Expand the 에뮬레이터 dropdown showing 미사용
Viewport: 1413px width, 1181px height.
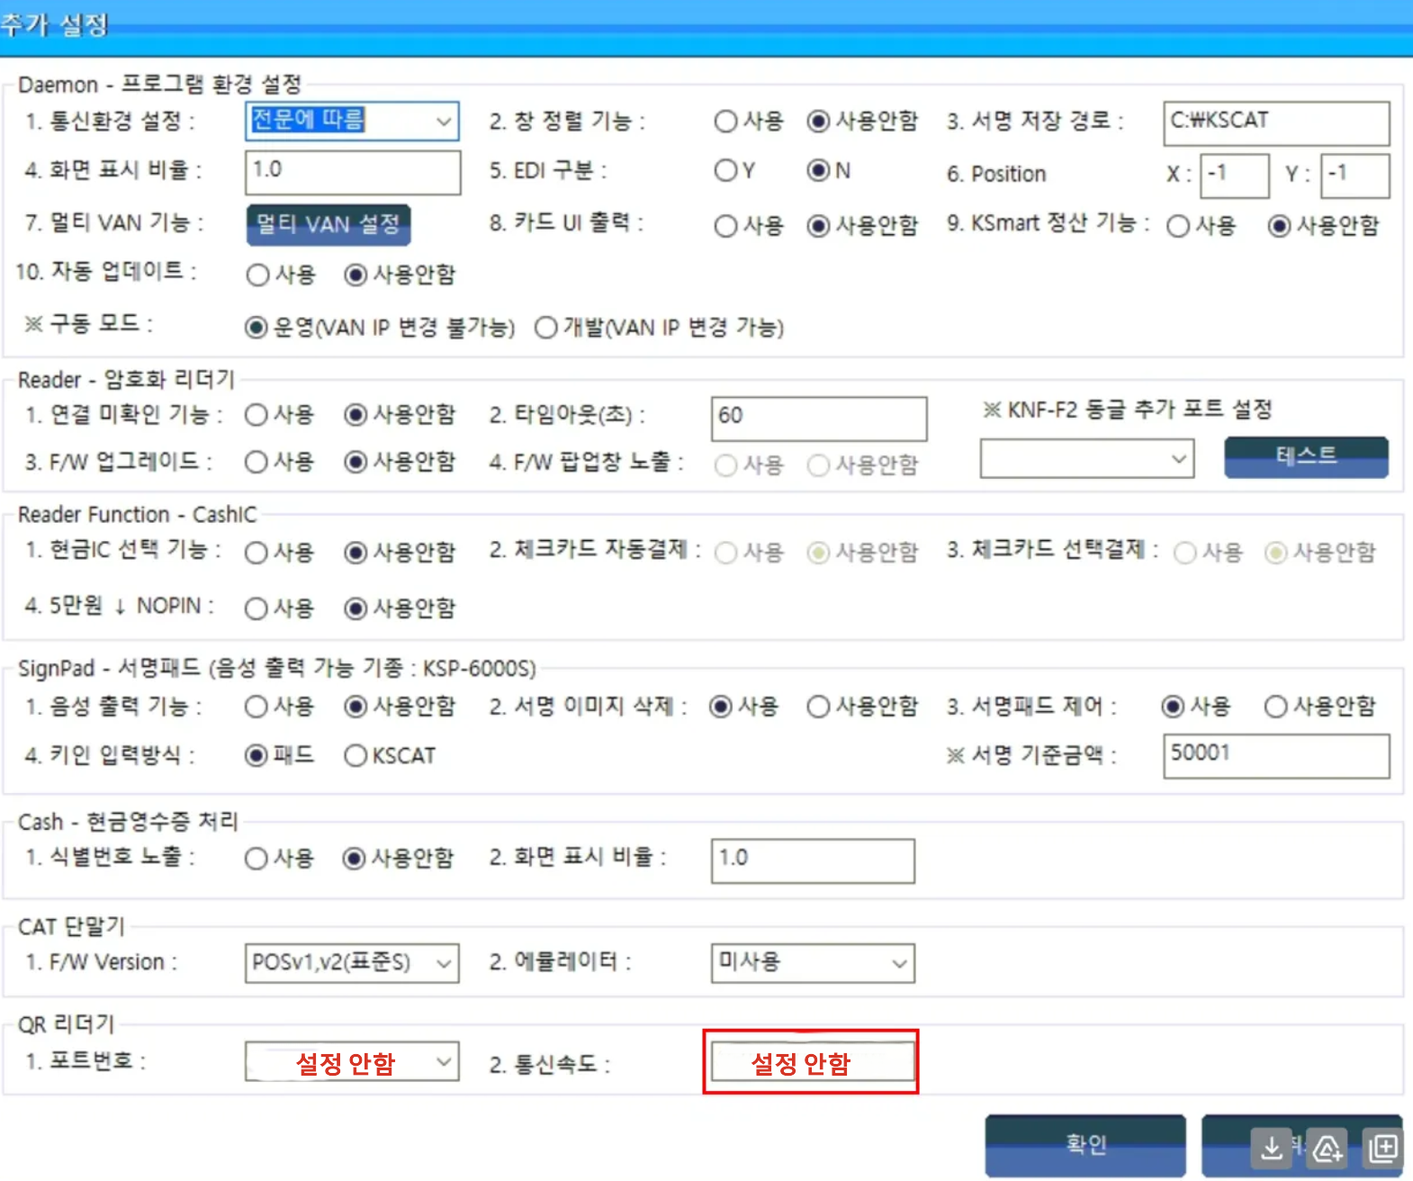click(813, 963)
